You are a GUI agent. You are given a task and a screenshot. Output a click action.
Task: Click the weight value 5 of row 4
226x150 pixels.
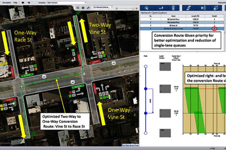coord(214,29)
